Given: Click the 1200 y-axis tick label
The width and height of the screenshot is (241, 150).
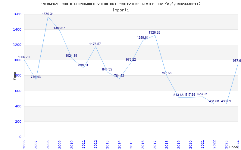Looking at the screenshot, I should pos(17,45).
